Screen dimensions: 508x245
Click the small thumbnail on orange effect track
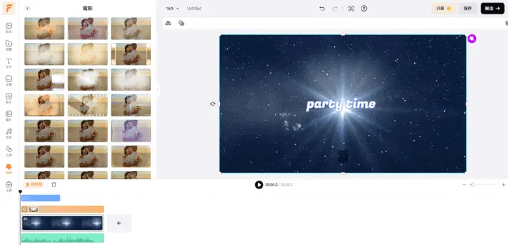[33, 209]
